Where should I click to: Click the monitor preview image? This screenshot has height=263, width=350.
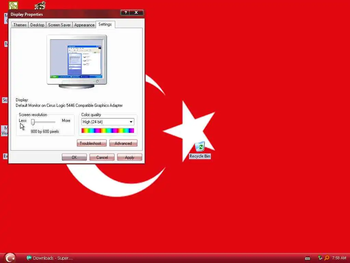point(77,62)
